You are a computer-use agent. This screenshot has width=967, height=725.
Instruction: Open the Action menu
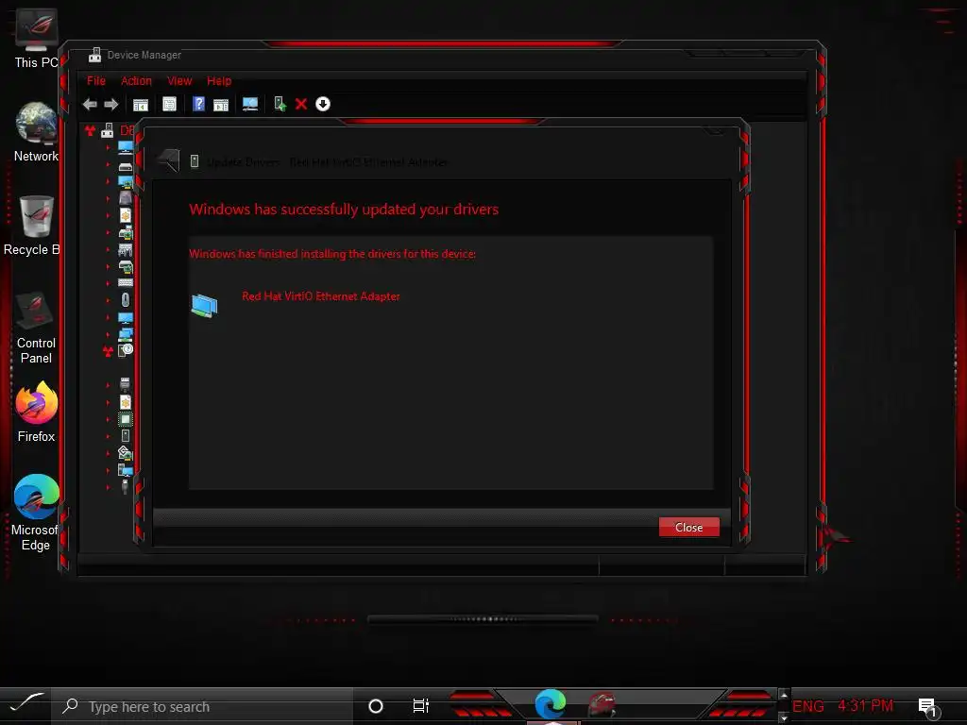136,81
